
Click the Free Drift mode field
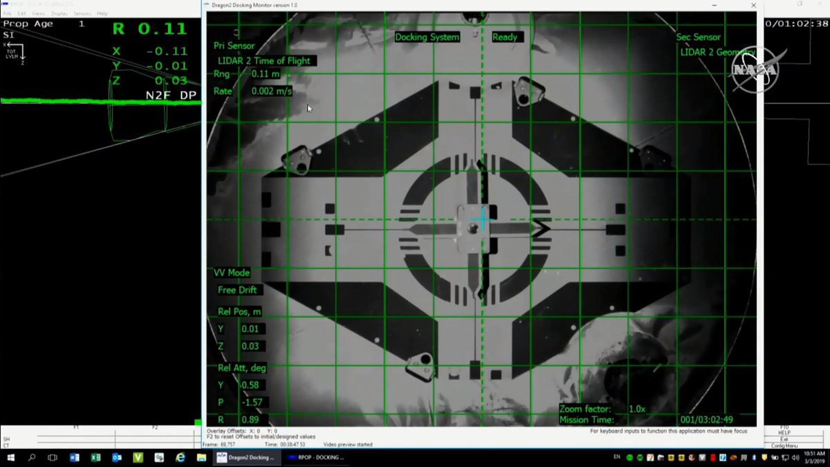239,290
